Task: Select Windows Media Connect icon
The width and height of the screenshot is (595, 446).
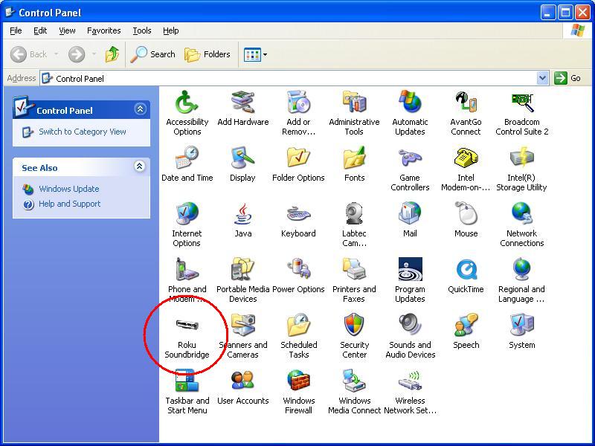Action: (x=354, y=381)
